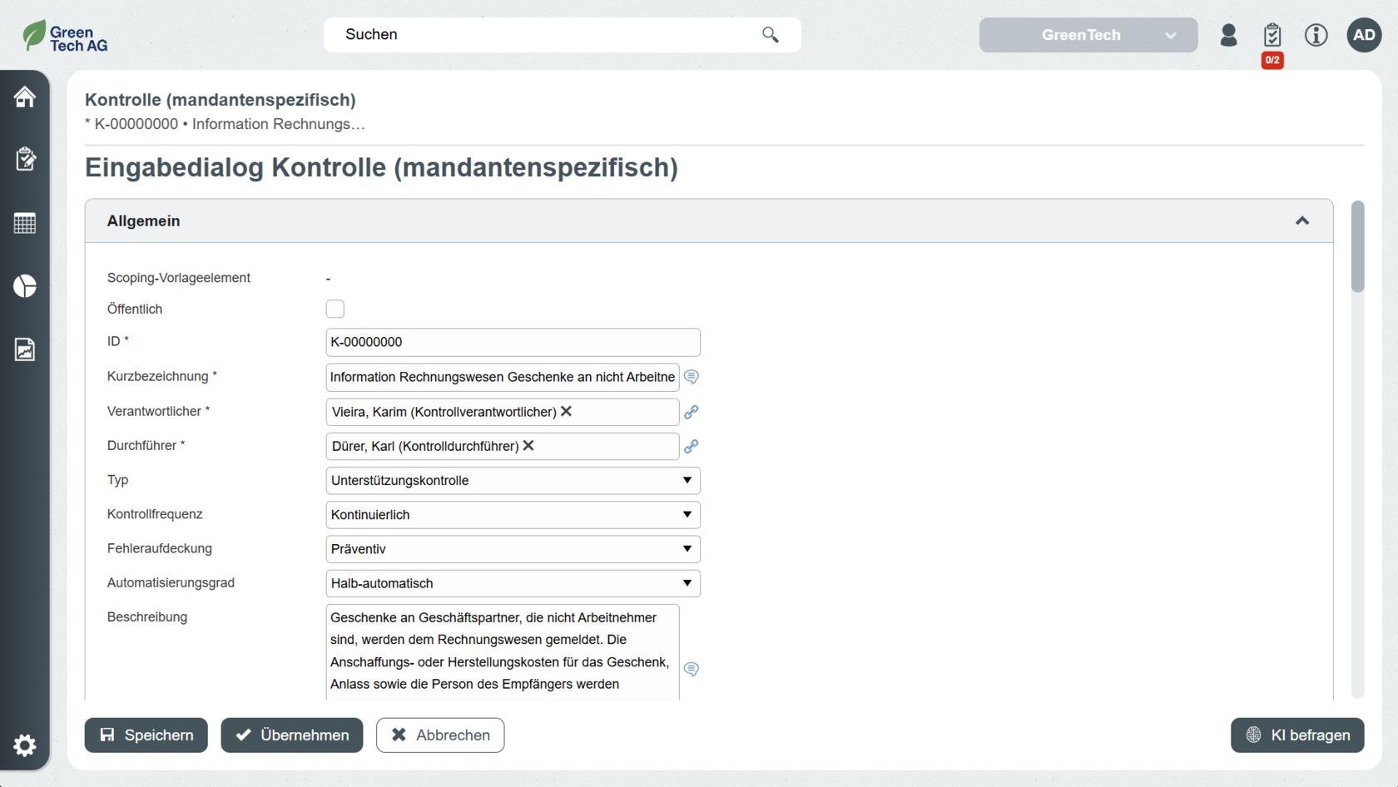Click the info icon in header
The height and width of the screenshot is (787, 1398).
click(1316, 35)
